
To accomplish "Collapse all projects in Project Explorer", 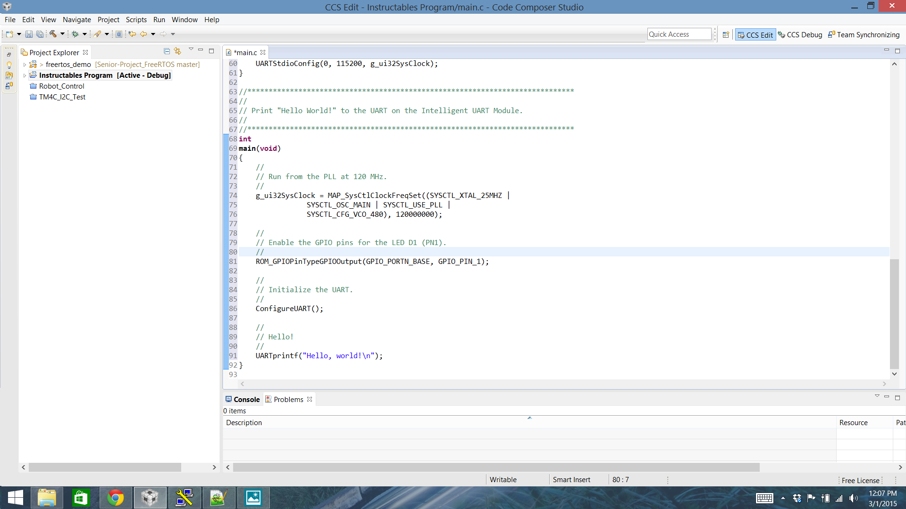I will [x=167, y=51].
